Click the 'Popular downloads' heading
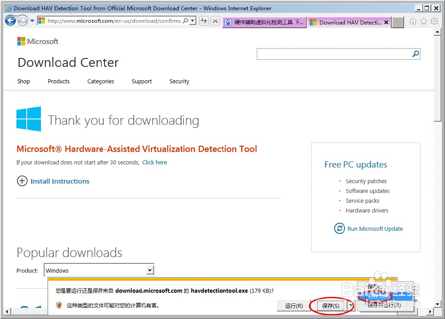Screen dimensions: 445x319 (69, 253)
